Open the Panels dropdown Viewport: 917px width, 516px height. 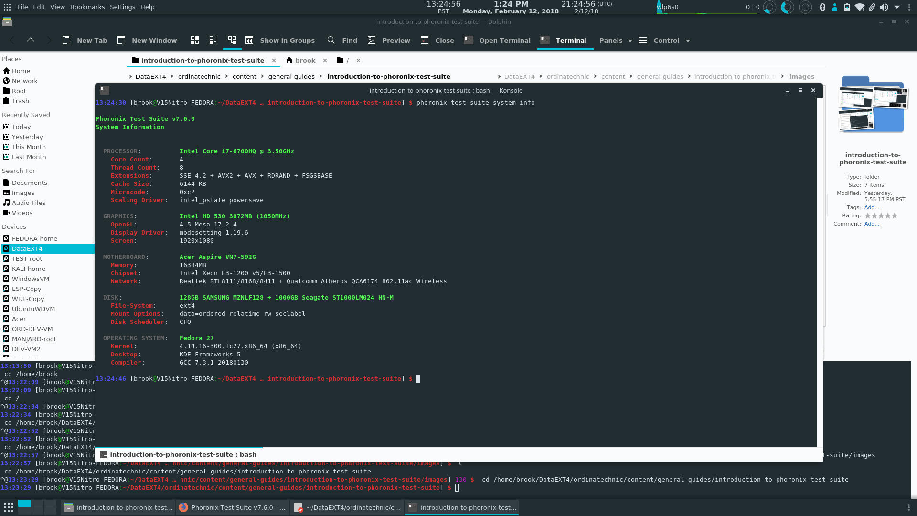pos(616,40)
